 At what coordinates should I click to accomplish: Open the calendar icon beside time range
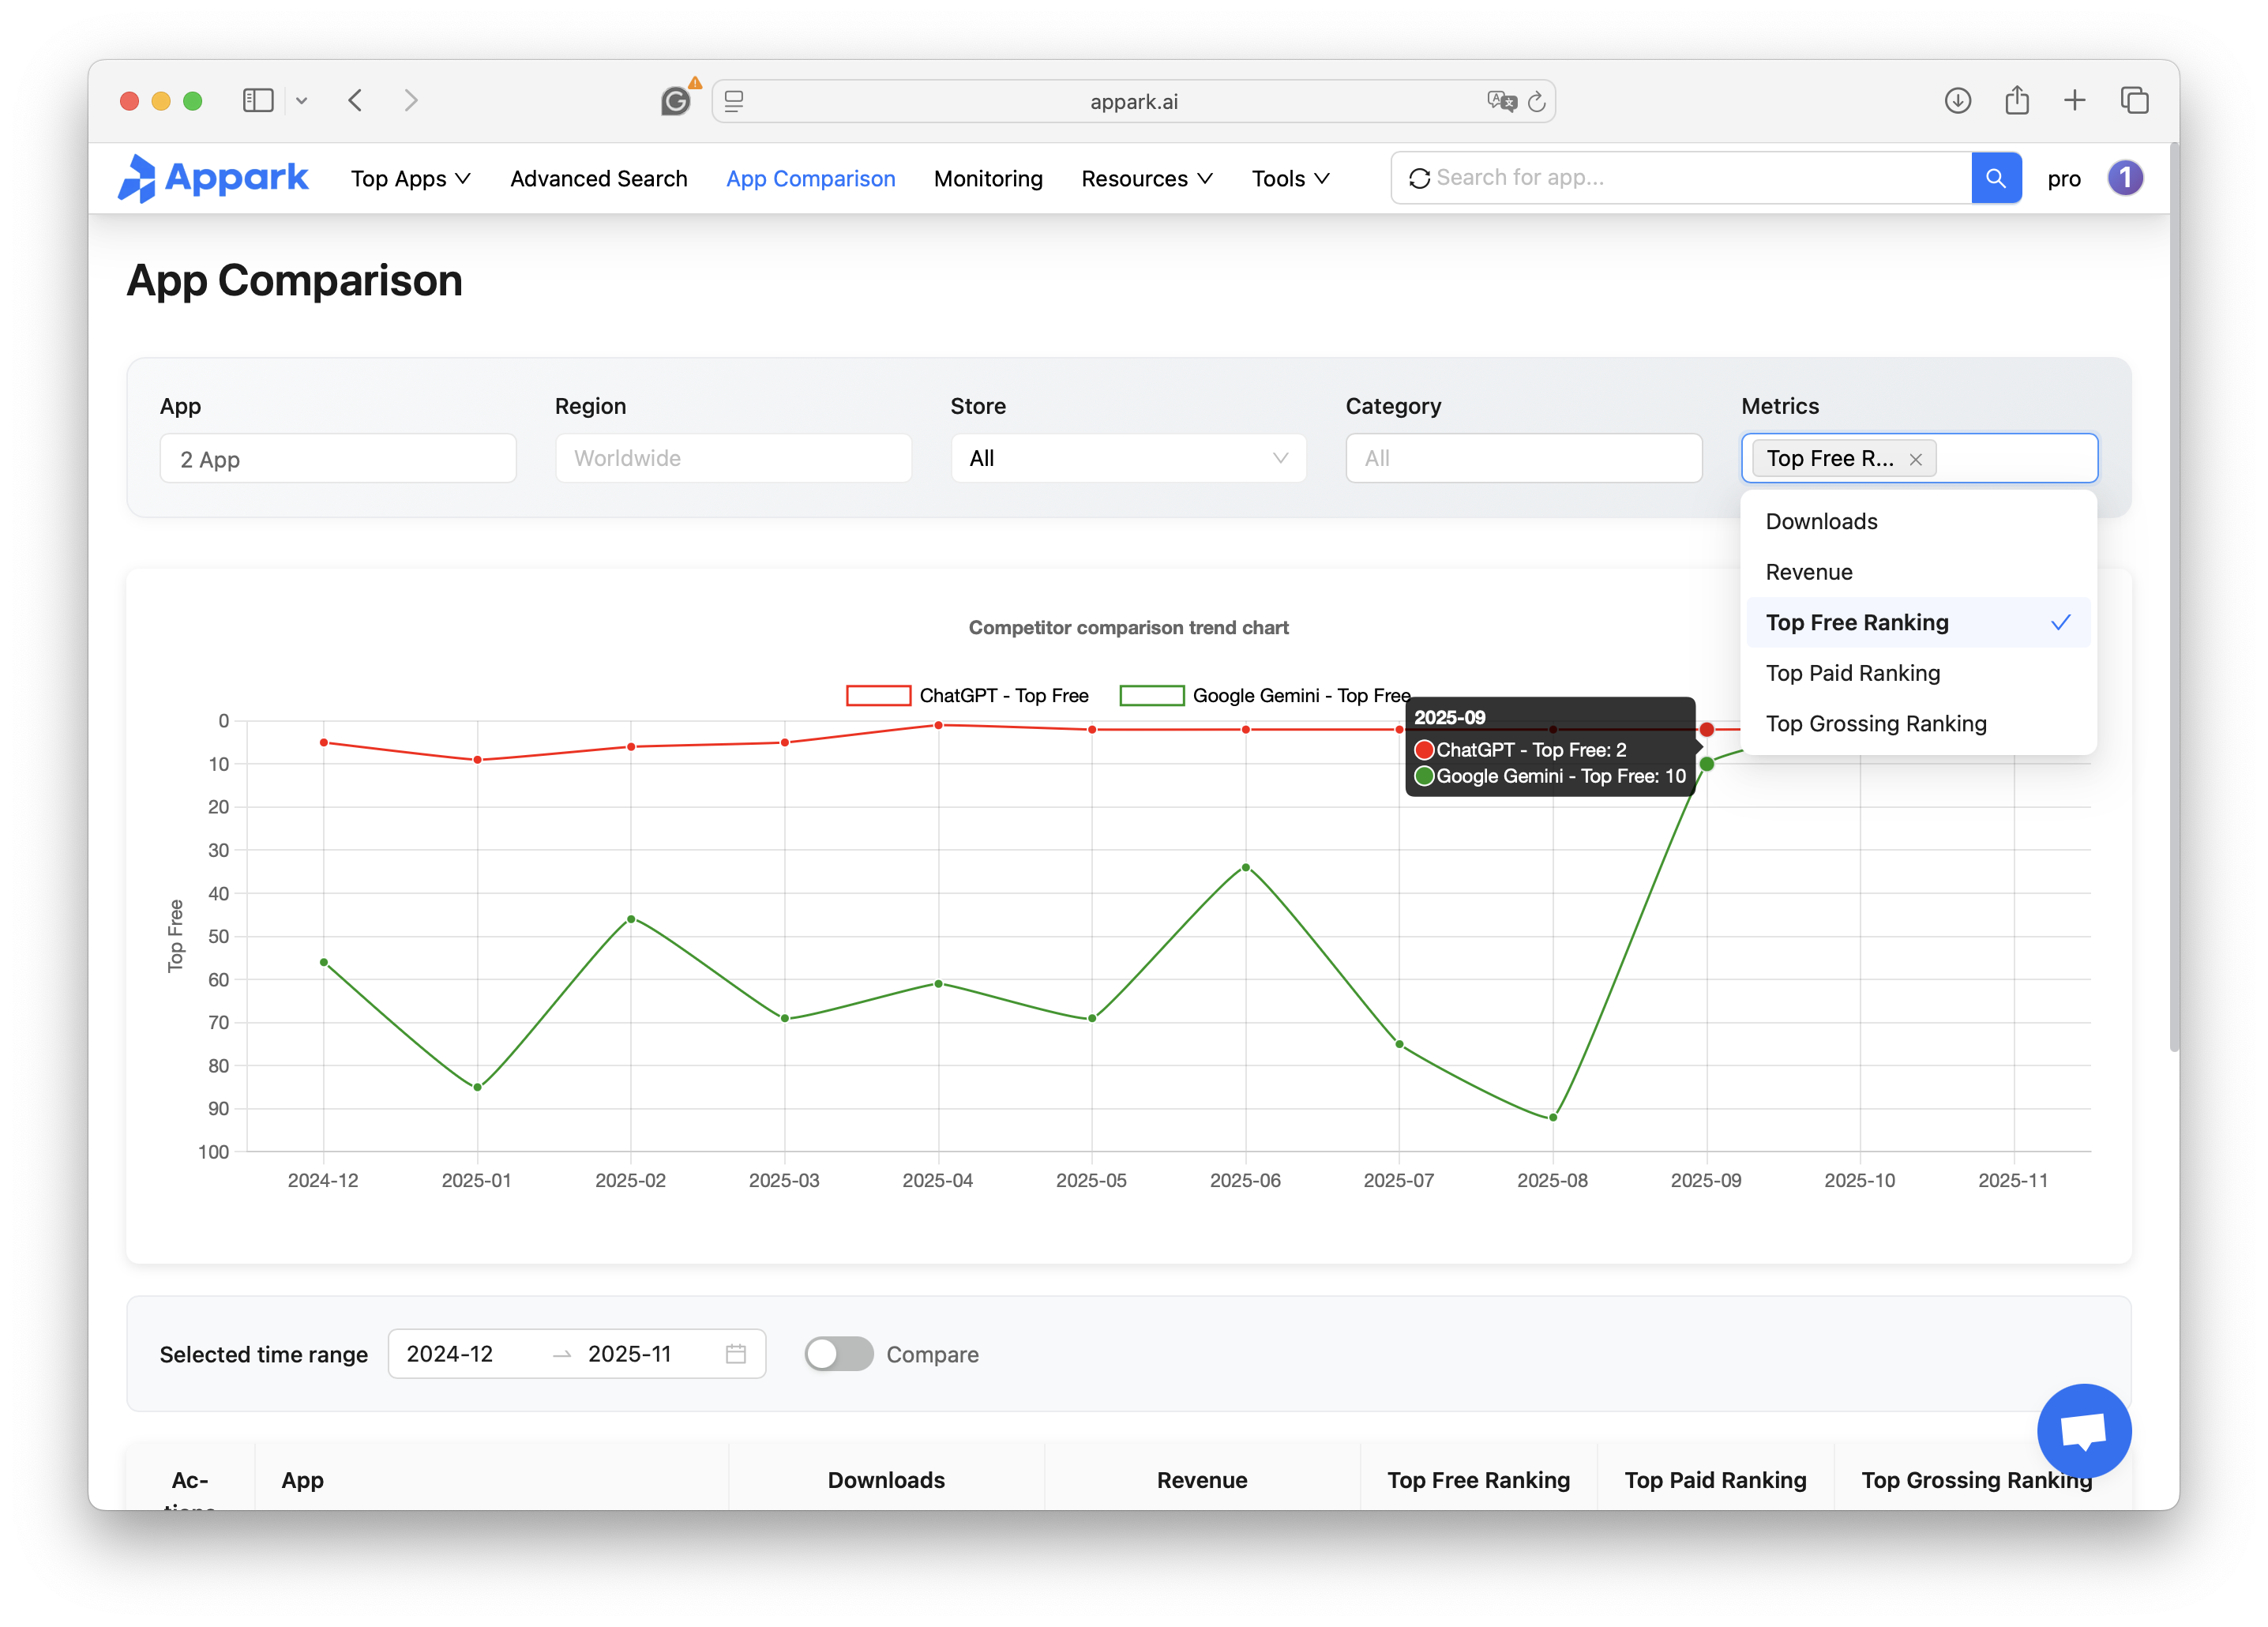[x=735, y=1353]
